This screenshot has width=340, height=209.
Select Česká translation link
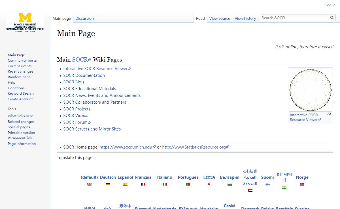point(229,206)
